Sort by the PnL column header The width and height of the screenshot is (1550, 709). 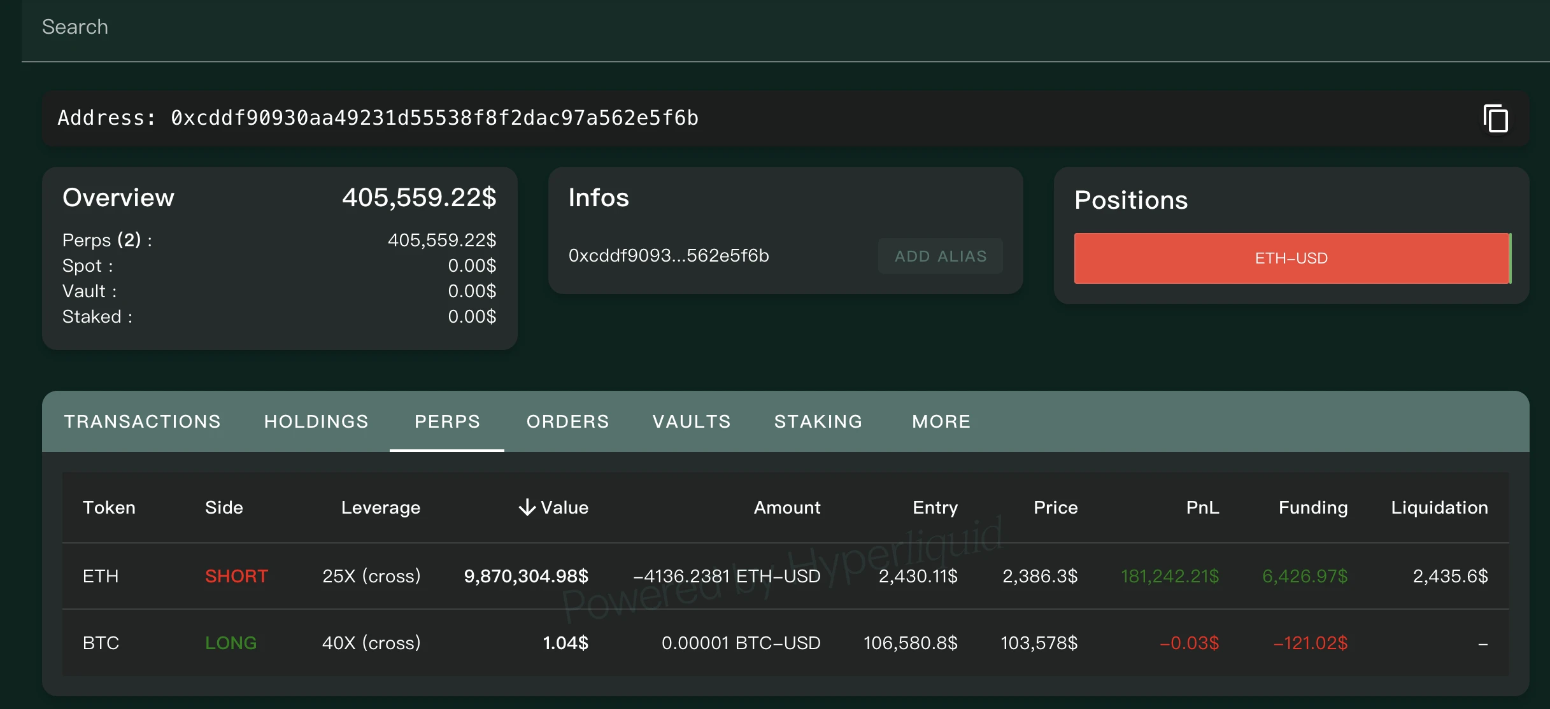1202,507
